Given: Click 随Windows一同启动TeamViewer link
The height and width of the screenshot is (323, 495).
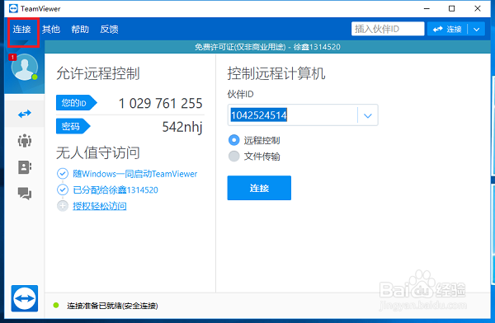Looking at the screenshot, I should point(134,174).
